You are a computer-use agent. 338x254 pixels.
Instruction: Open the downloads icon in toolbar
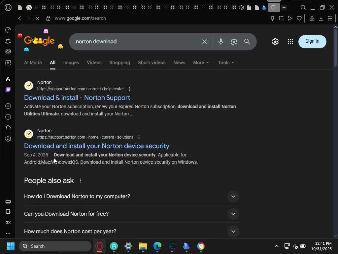(x=321, y=19)
